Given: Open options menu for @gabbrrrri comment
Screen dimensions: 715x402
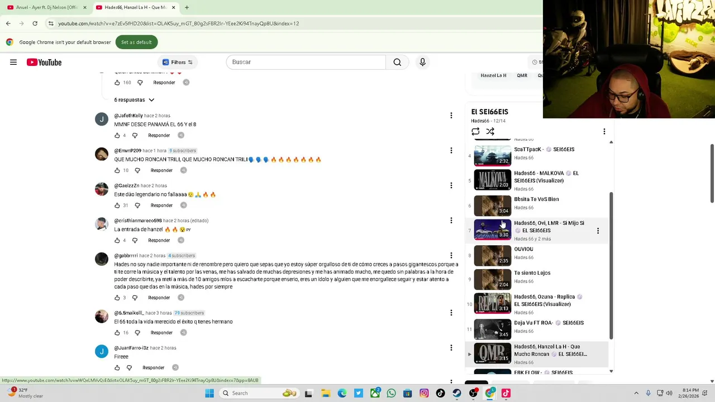Looking at the screenshot, I should (451, 256).
